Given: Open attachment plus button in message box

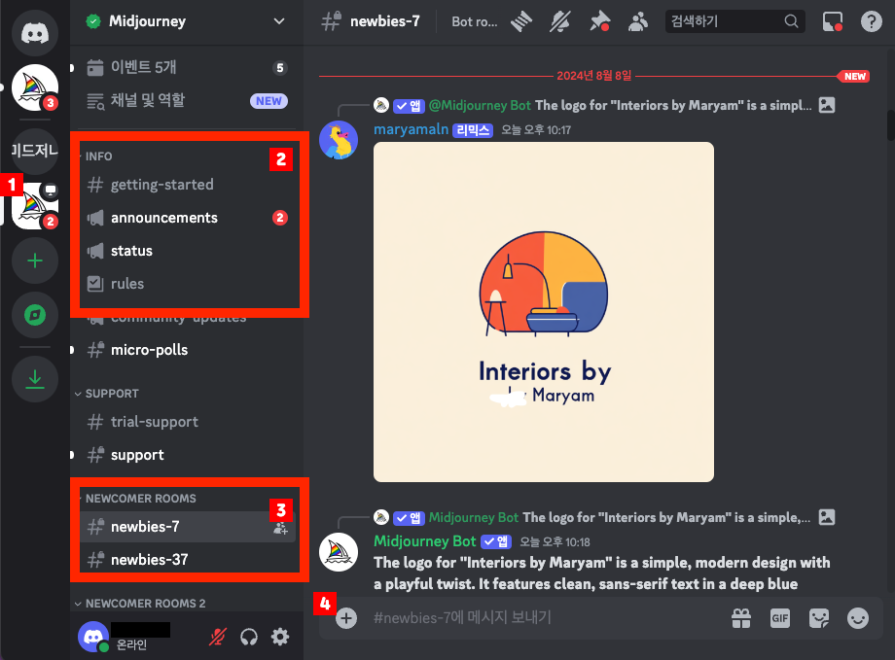Looking at the screenshot, I should (346, 618).
